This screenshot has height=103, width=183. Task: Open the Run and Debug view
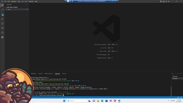tap(2, 19)
